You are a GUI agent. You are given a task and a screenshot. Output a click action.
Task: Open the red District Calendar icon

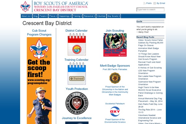point(77,44)
